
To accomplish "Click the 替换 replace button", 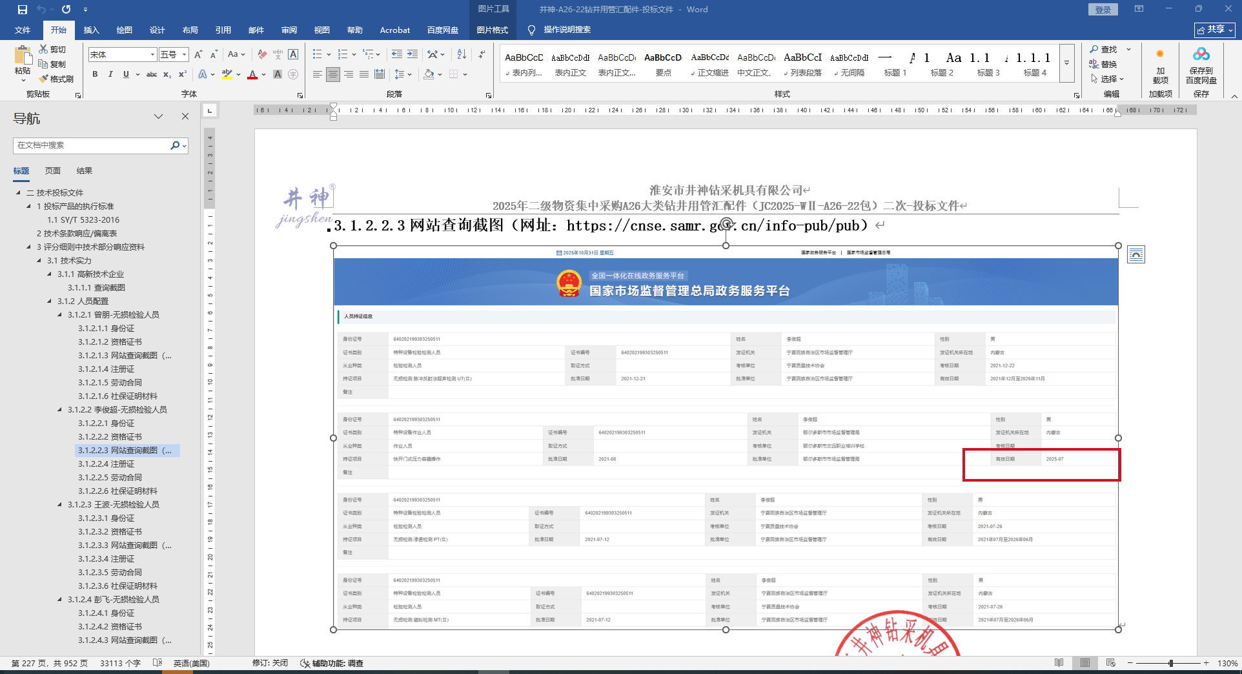I will pos(1103,64).
